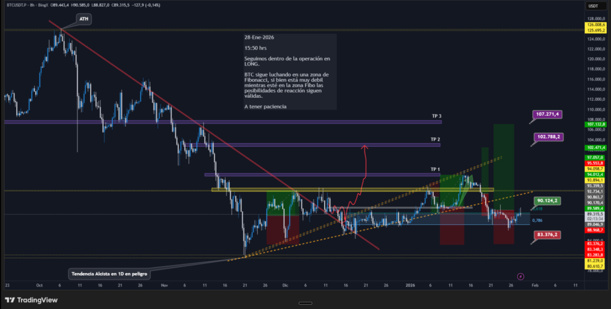Click the BTCUSDT.P symbol title
611x309 pixels.
tap(17, 6)
